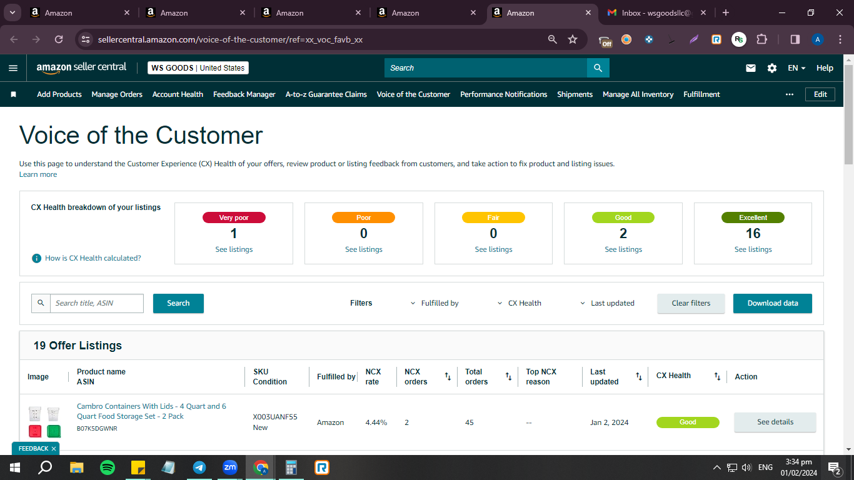
Task: Open Performance Notifications
Action: [504, 94]
